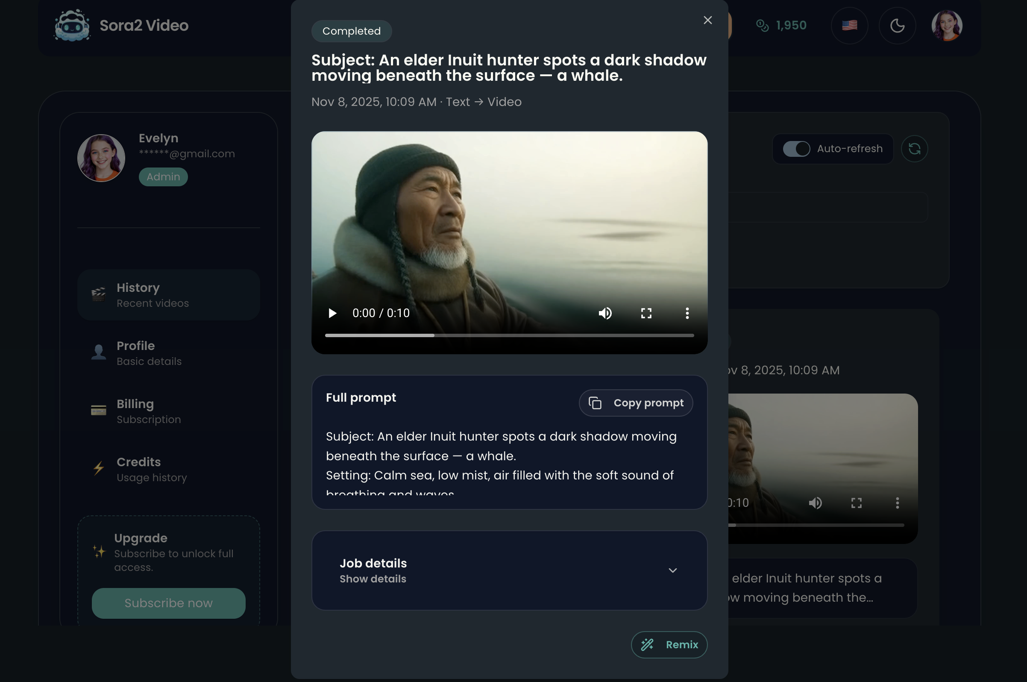Toggle the dark mode moon icon
This screenshot has height=682, width=1027.
point(897,26)
